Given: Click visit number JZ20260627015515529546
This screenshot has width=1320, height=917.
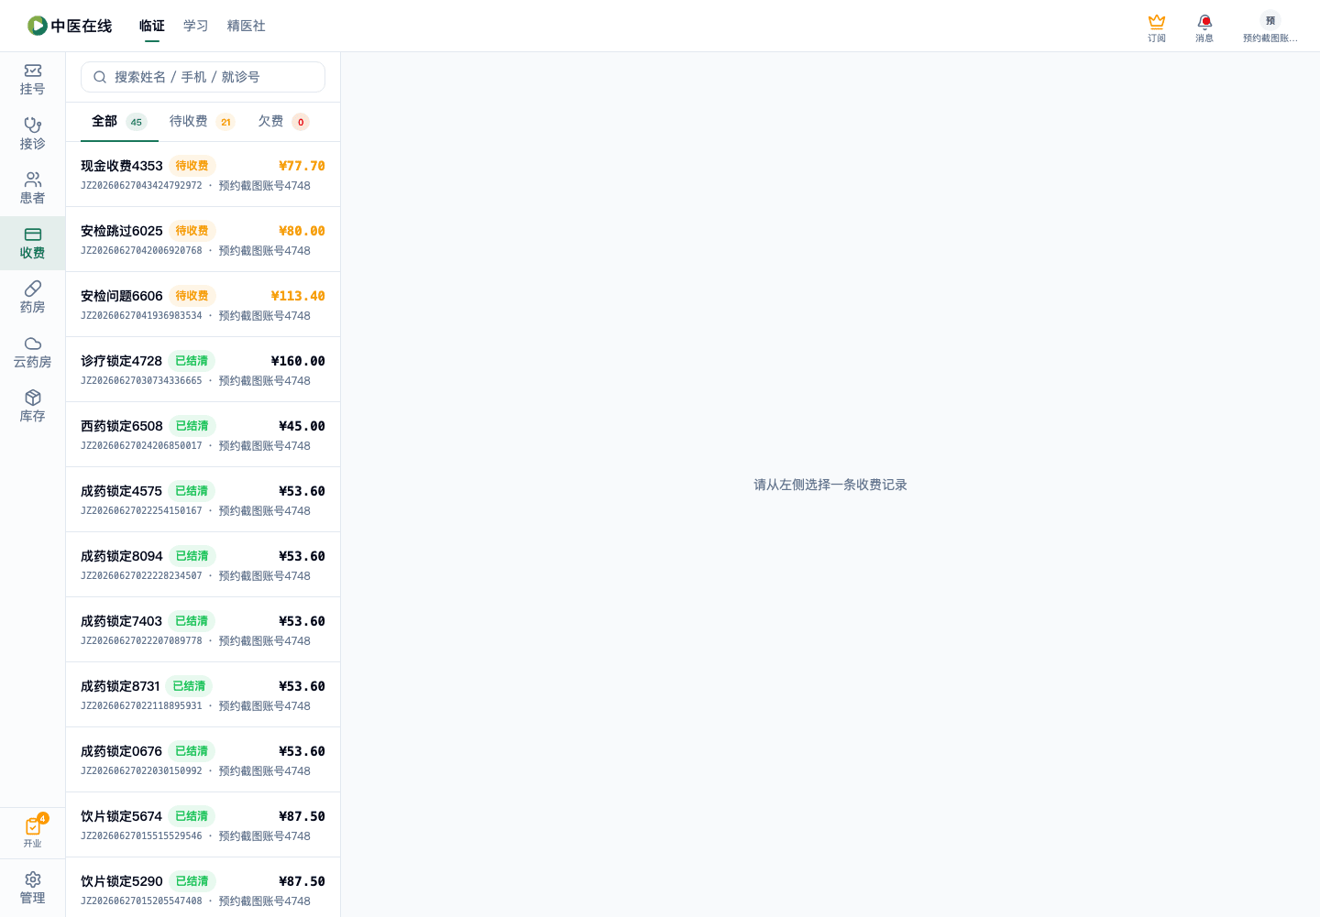Looking at the screenshot, I should 141,836.
